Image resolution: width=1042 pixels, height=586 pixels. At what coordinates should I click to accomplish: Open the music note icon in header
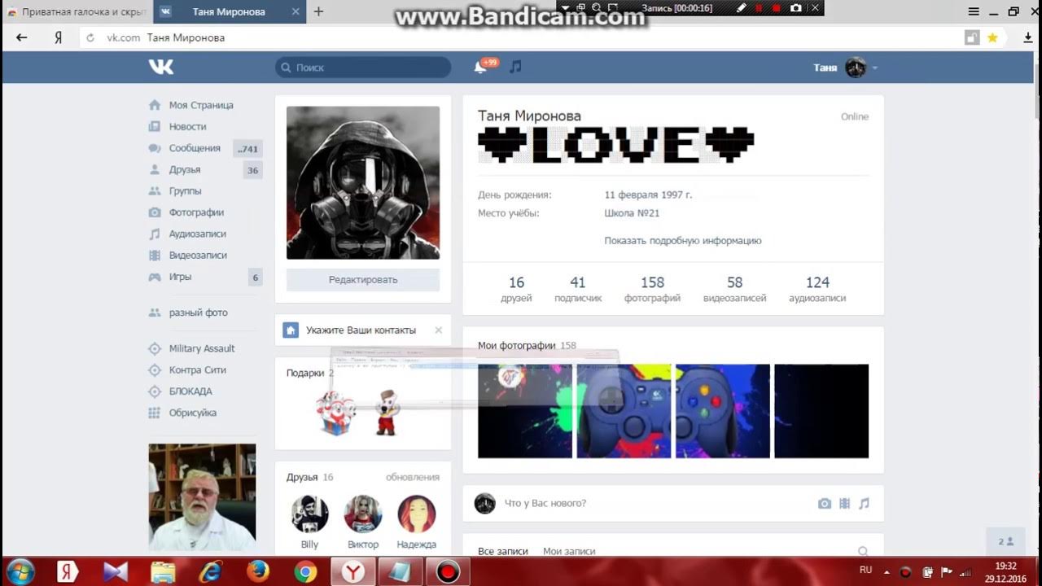(x=515, y=67)
